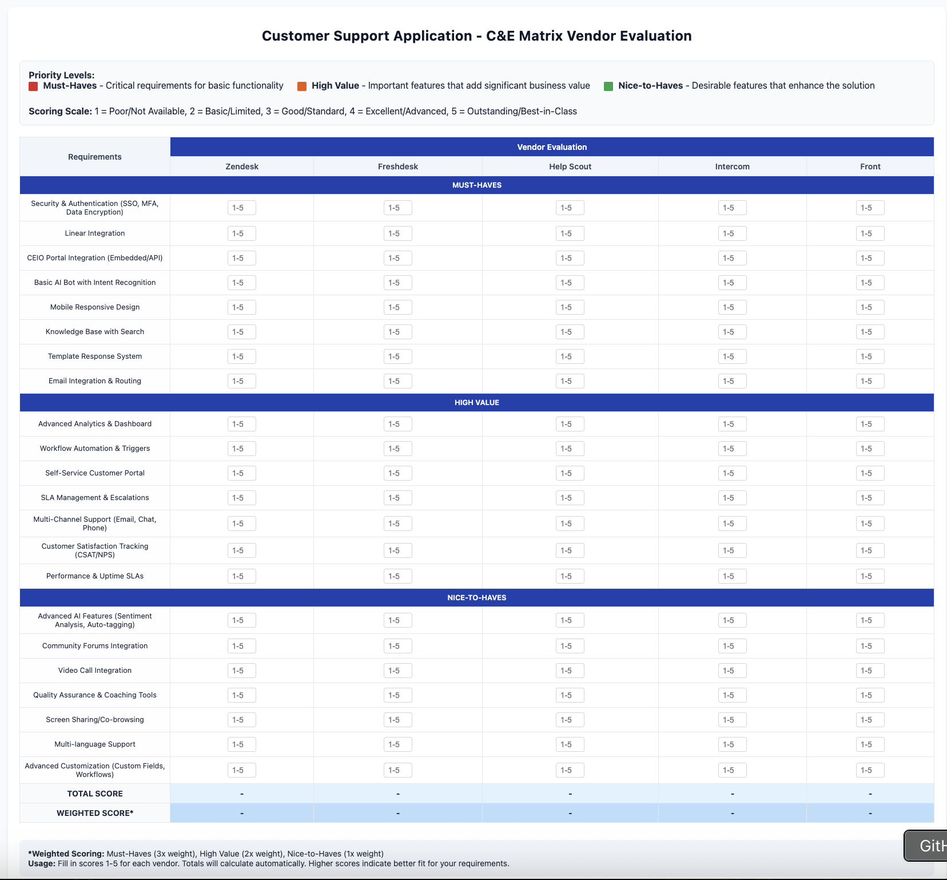Click Help Scout score field for Video Call Integration
This screenshot has height=880, width=947.
(570, 671)
